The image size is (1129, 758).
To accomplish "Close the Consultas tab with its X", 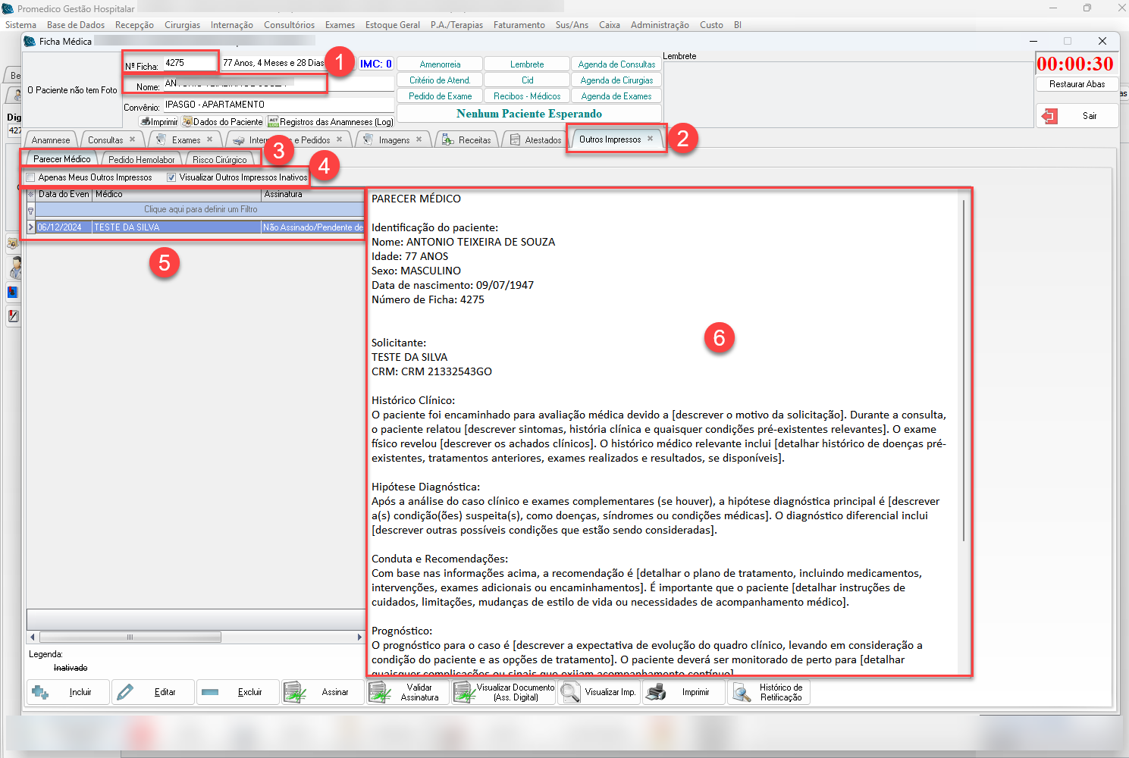I will click(x=132, y=139).
